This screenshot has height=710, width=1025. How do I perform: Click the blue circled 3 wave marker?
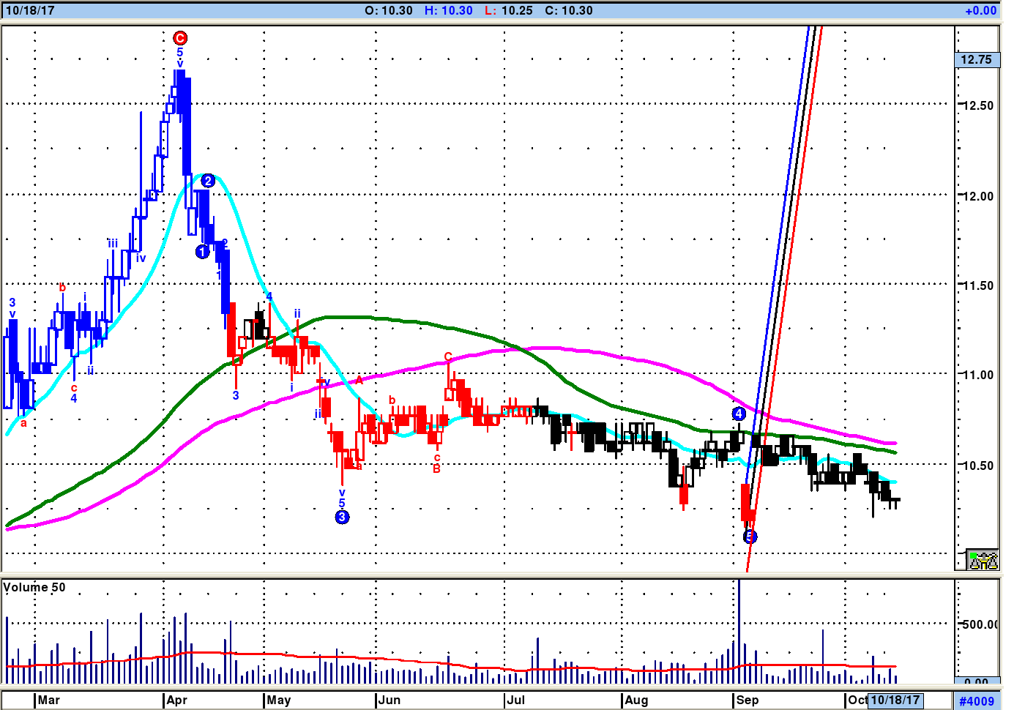(342, 517)
